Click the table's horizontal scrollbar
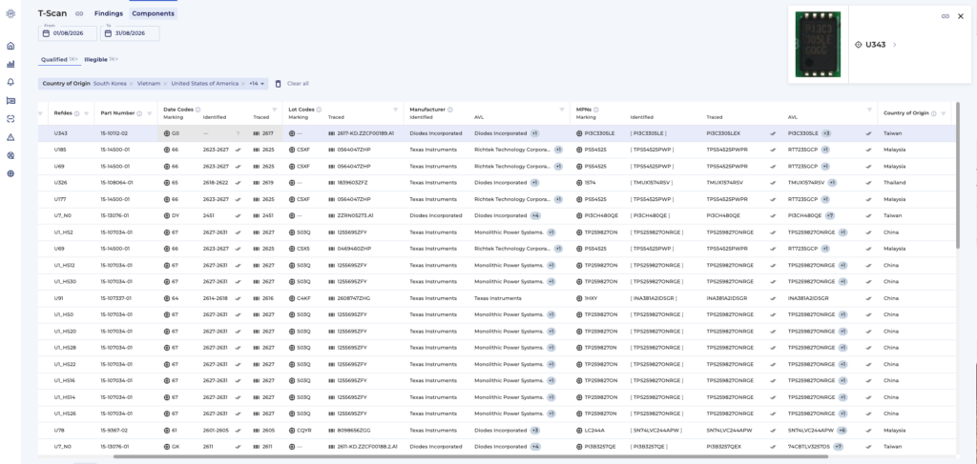Image resolution: width=977 pixels, height=464 pixels. 470,456
